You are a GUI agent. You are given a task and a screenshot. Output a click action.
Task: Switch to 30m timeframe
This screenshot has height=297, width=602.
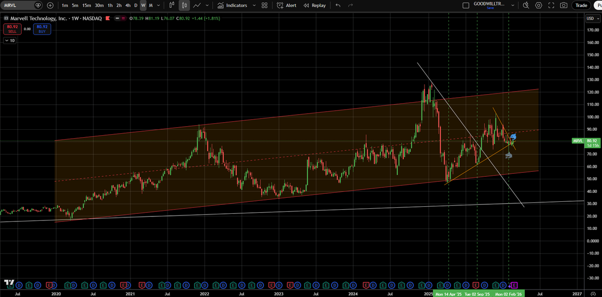coord(99,6)
